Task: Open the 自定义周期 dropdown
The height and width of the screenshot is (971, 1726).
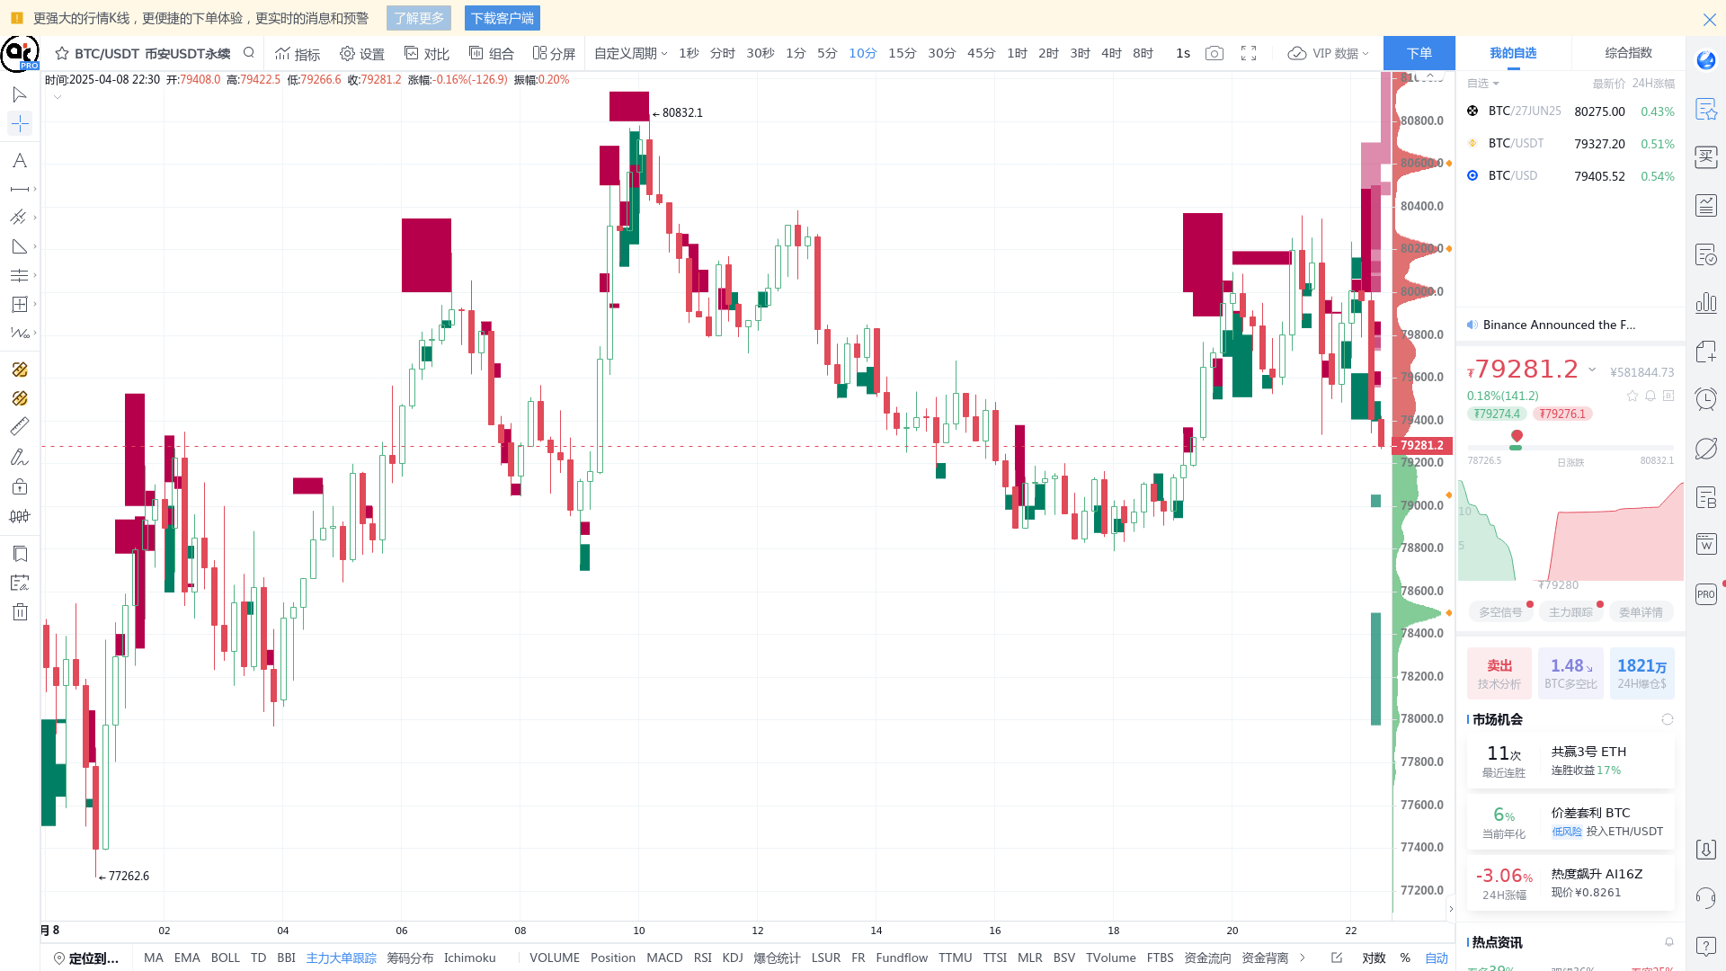Action: pyautogui.click(x=629, y=53)
